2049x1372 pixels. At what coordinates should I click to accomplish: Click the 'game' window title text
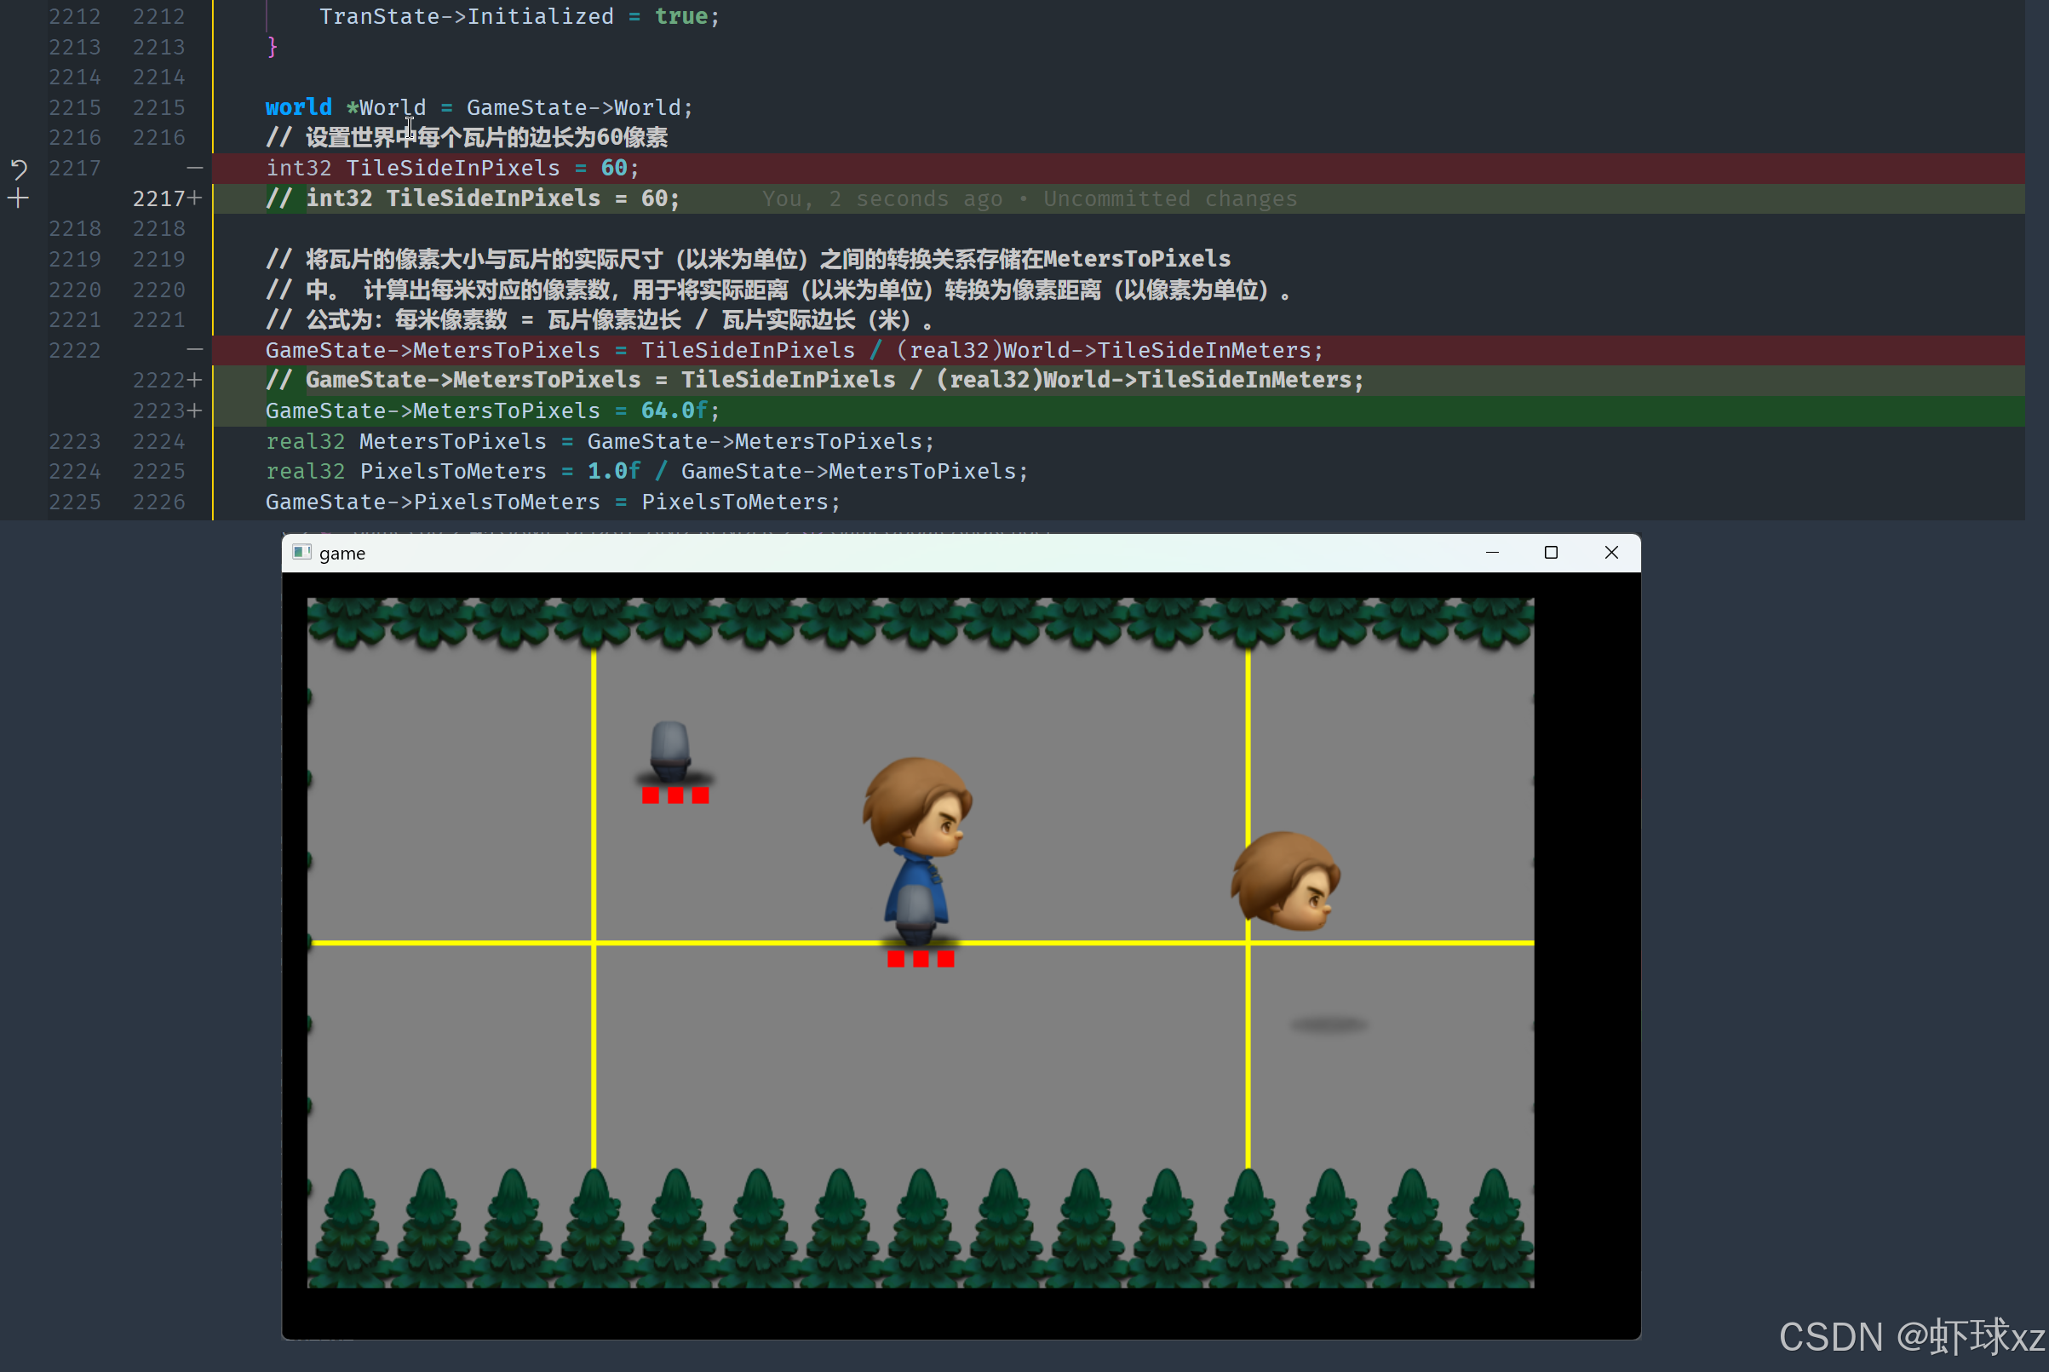pyautogui.click(x=342, y=553)
